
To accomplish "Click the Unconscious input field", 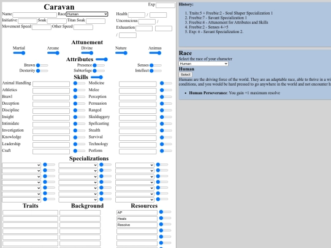I will [146, 21].
